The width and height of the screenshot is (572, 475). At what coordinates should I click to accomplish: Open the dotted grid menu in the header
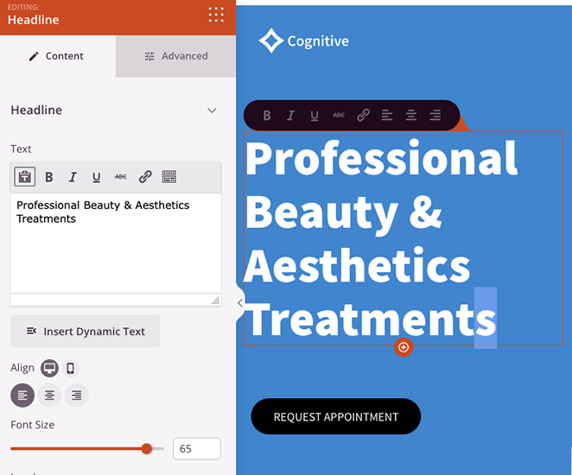[216, 15]
